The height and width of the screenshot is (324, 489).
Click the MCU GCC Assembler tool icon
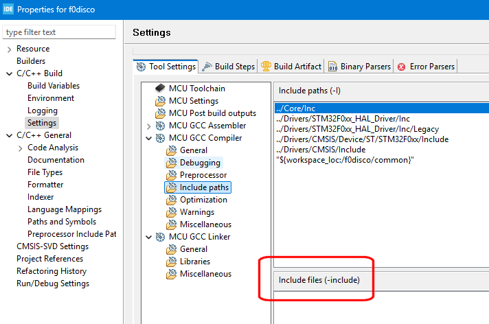point(160,126)
